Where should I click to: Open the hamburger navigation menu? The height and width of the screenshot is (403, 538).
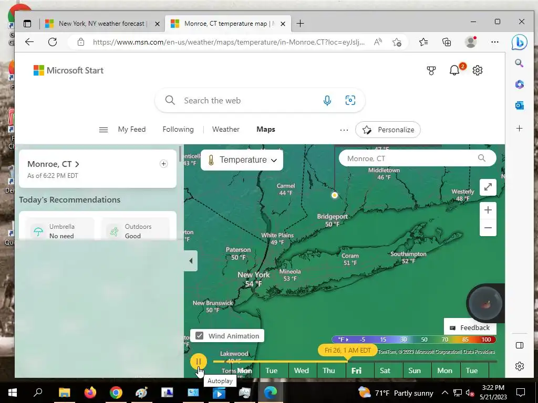click(104, 130)
